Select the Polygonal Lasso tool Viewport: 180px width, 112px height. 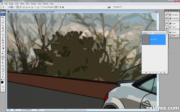point(3,23)
